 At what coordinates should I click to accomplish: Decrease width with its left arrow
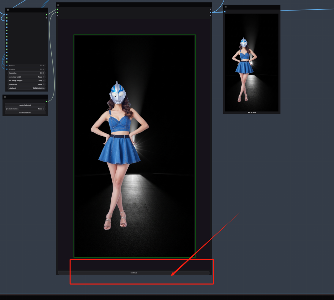click(x=9, y=65)
